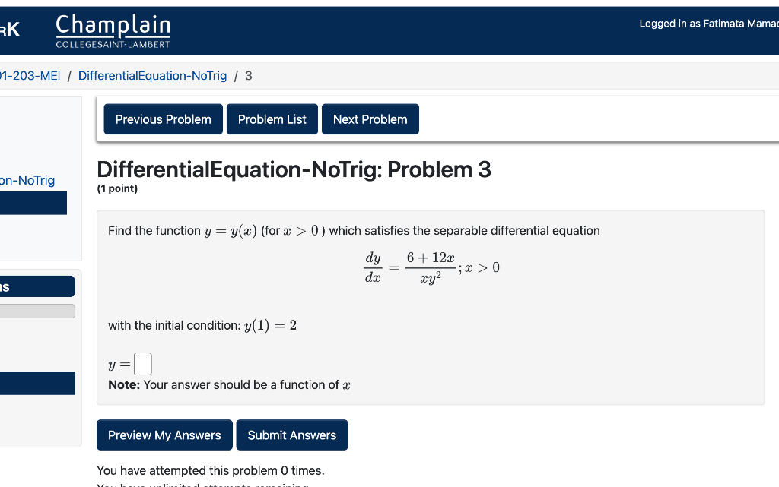Advance to the Next Problem
The image size is (779, 487).
(x=370, y=119)
